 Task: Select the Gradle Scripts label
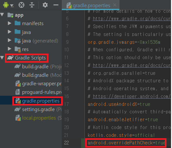(30, 58)
